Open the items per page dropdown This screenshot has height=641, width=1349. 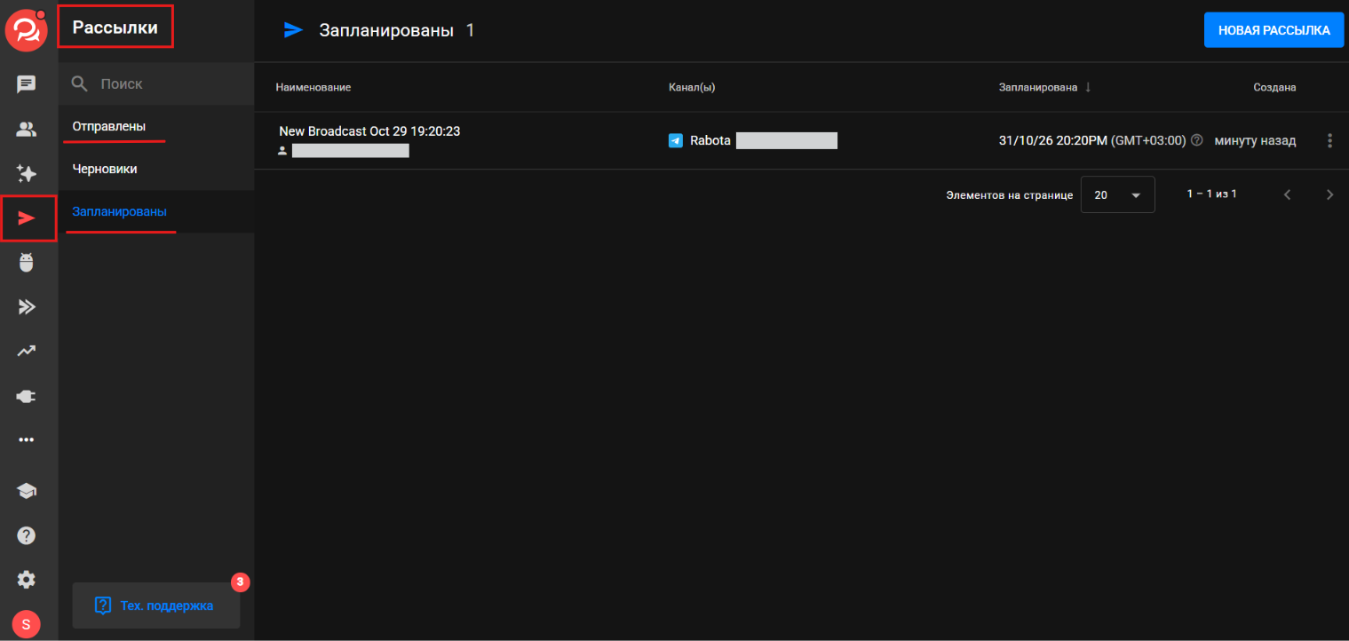[1117, 194]
